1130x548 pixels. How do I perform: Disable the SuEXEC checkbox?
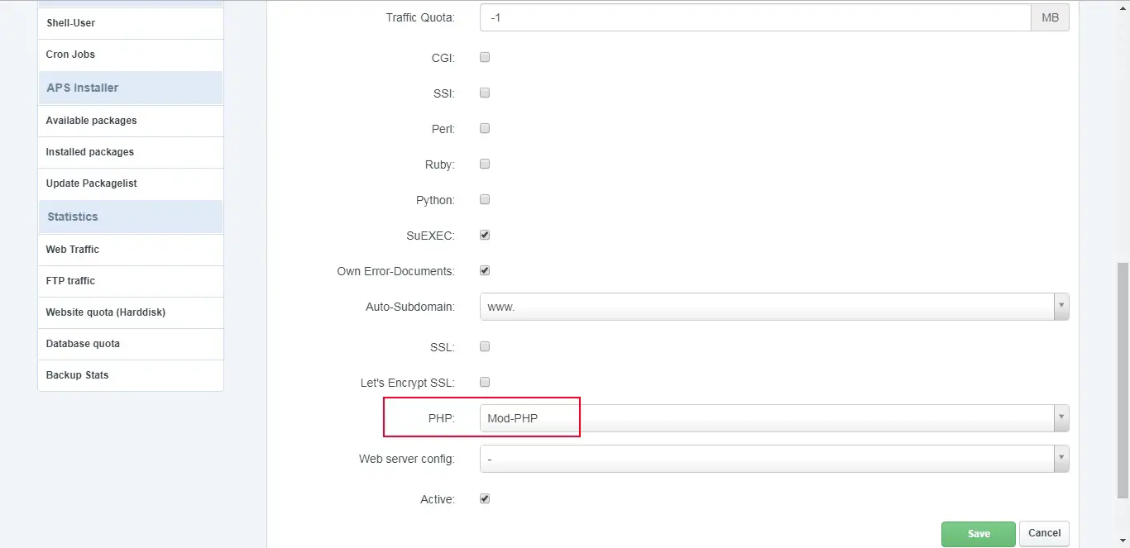click(484, 235)
